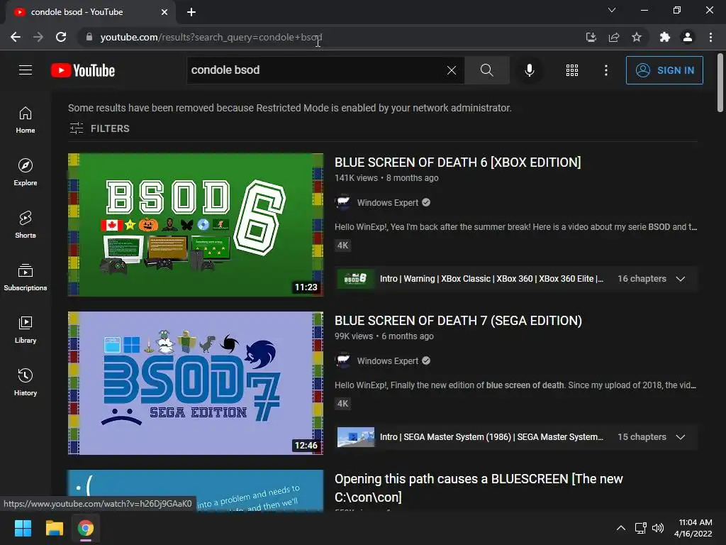The image size is (726, 545).
Task: Click the YouTube search input field
Action: (x=315, y=70)
